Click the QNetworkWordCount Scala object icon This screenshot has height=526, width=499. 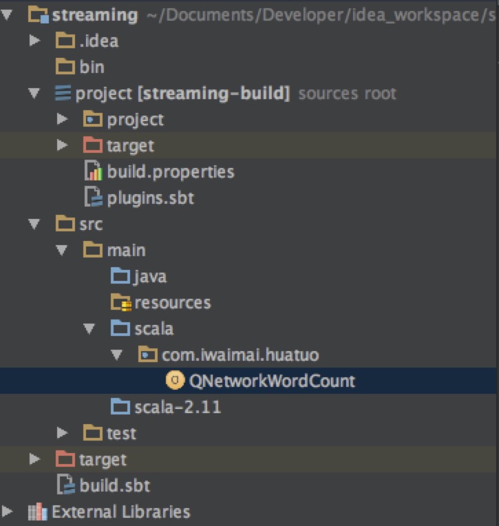pos(175,381)
